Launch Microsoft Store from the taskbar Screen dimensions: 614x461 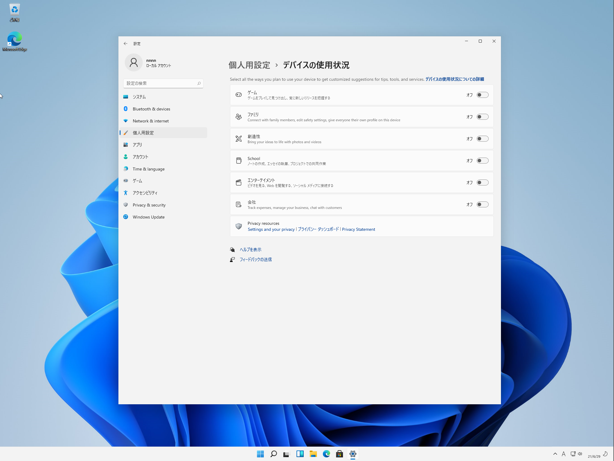pyautogui.click(x=339, y=454)
